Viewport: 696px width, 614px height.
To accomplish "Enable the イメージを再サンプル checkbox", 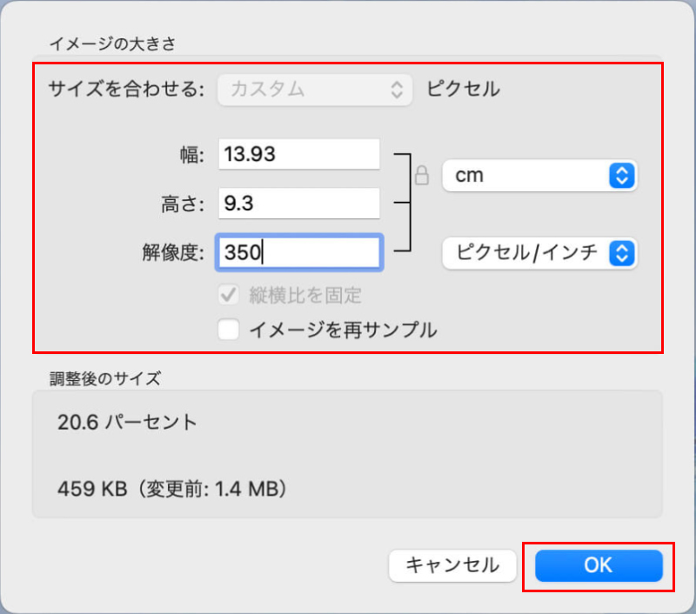I will pyautogui.click(x=230, y=330).
